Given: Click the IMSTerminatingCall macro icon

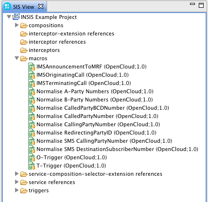Looking at the screenshot, I should coord(32,83).
